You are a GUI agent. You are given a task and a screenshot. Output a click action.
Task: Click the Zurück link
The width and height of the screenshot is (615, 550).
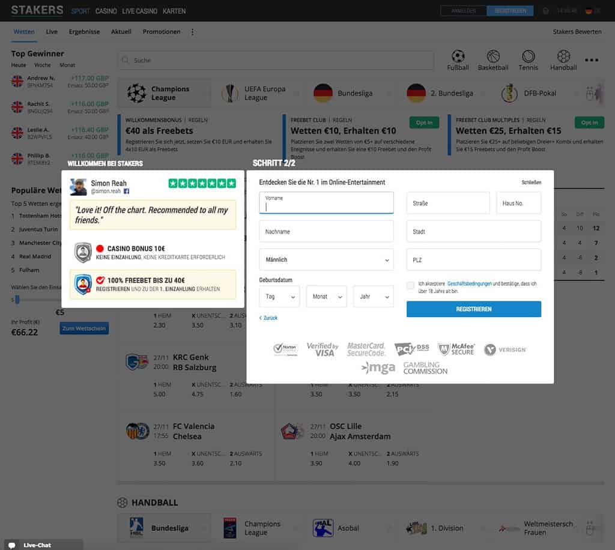coord(268,318)
